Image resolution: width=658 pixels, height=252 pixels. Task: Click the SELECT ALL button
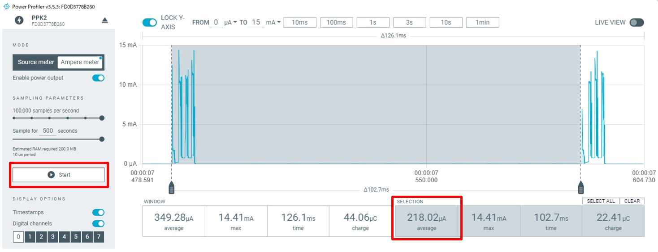[601, 201]
